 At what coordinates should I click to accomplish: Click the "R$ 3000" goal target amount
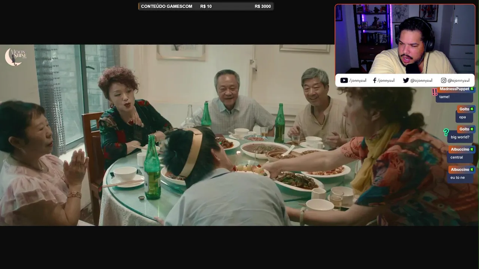(x=263, y=6)
